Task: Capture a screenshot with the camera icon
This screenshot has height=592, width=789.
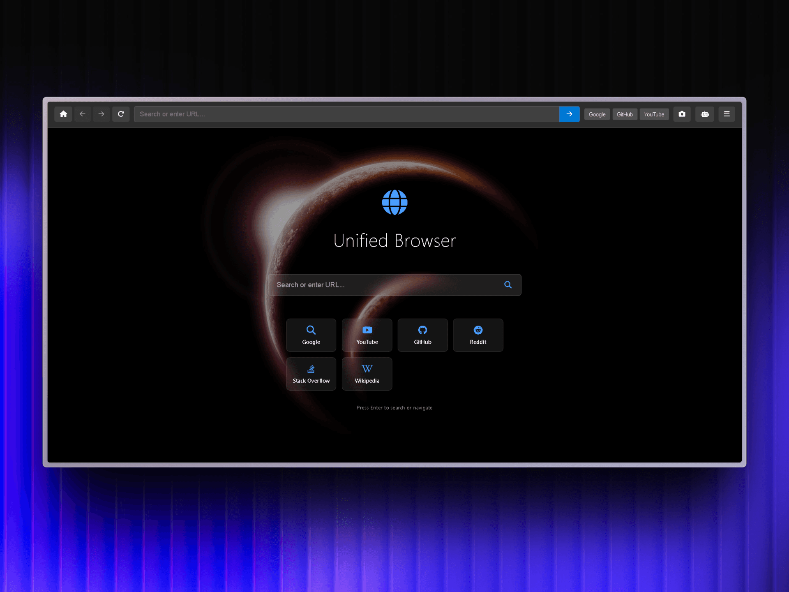Action: (x=682, y=114)
